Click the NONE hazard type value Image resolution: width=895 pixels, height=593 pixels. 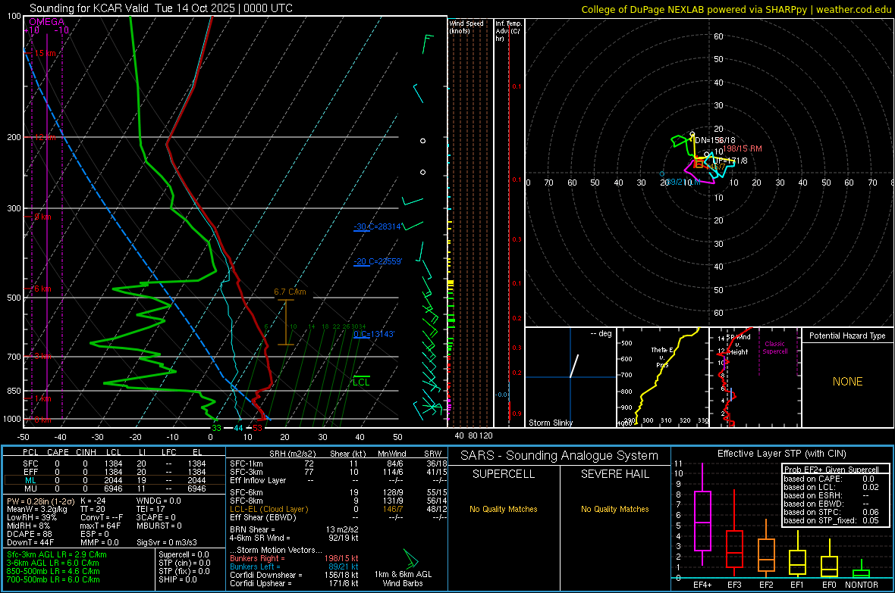(847, 382)
